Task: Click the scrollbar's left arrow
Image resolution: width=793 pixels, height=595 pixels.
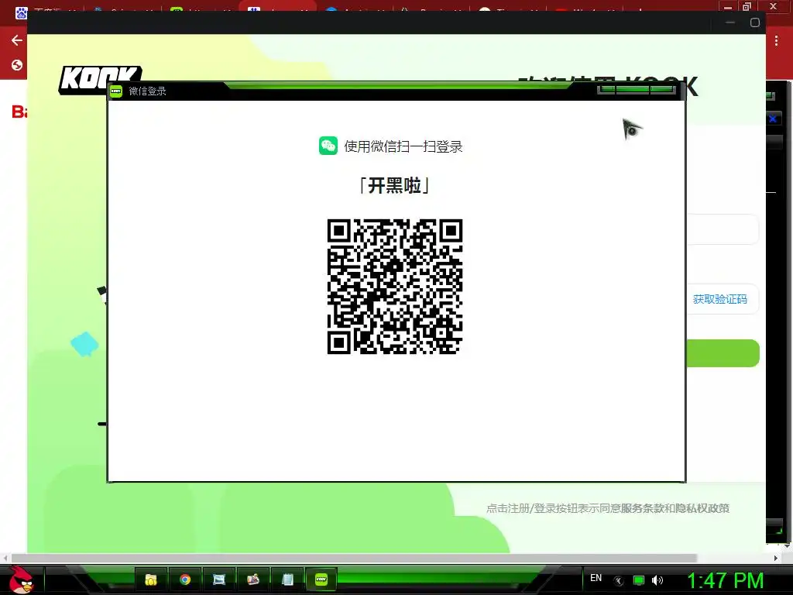Action: coord(5,558)
